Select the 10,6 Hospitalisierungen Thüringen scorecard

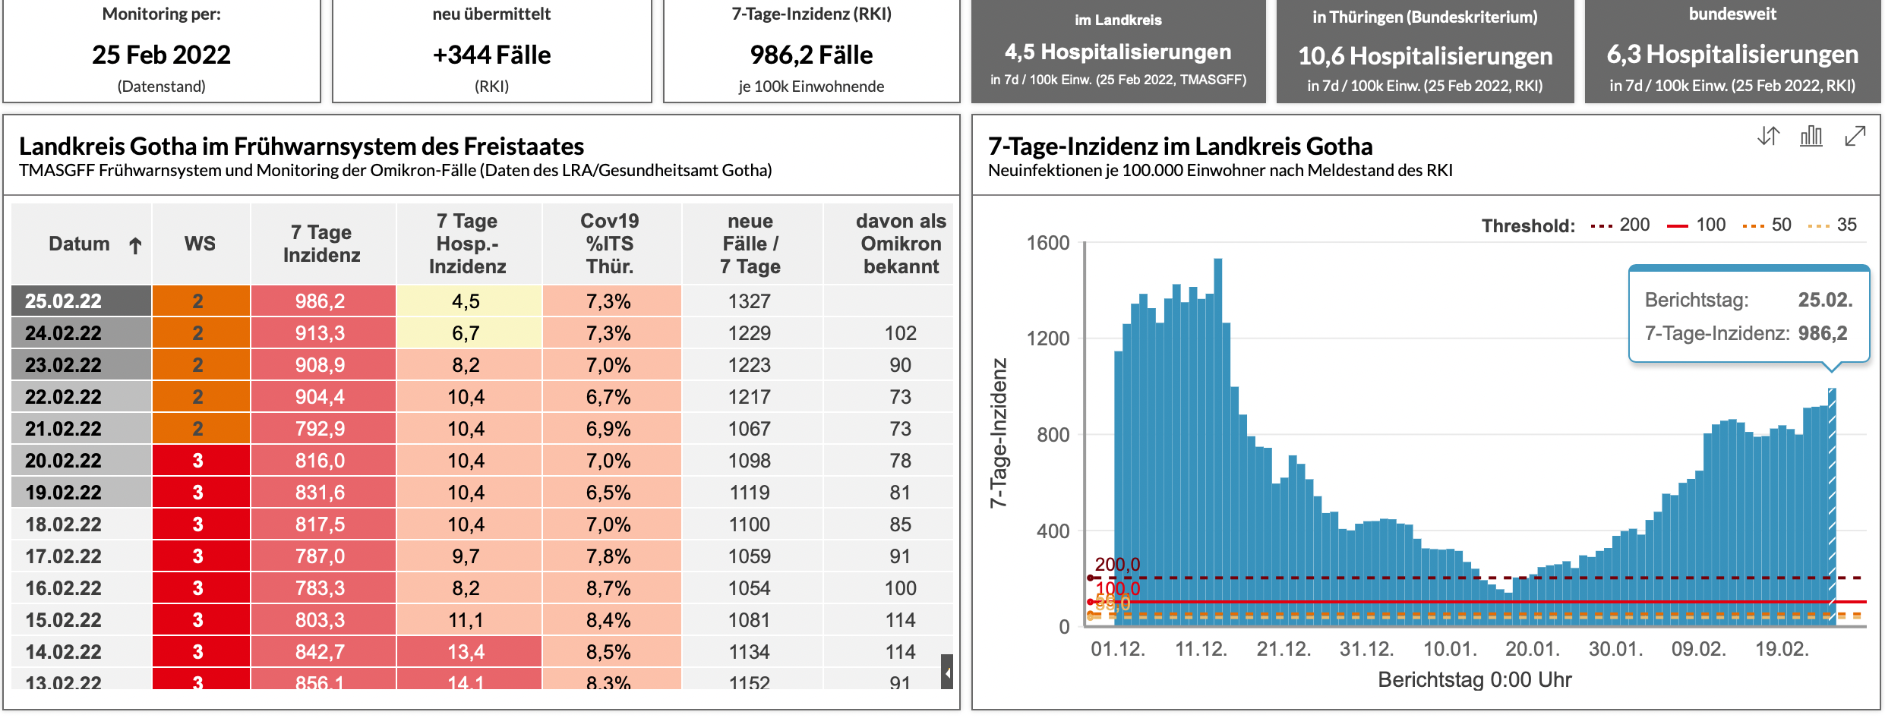(x=1426, y=50)
